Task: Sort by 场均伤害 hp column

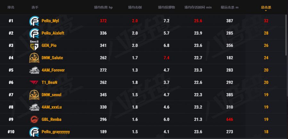Action: 103,8
